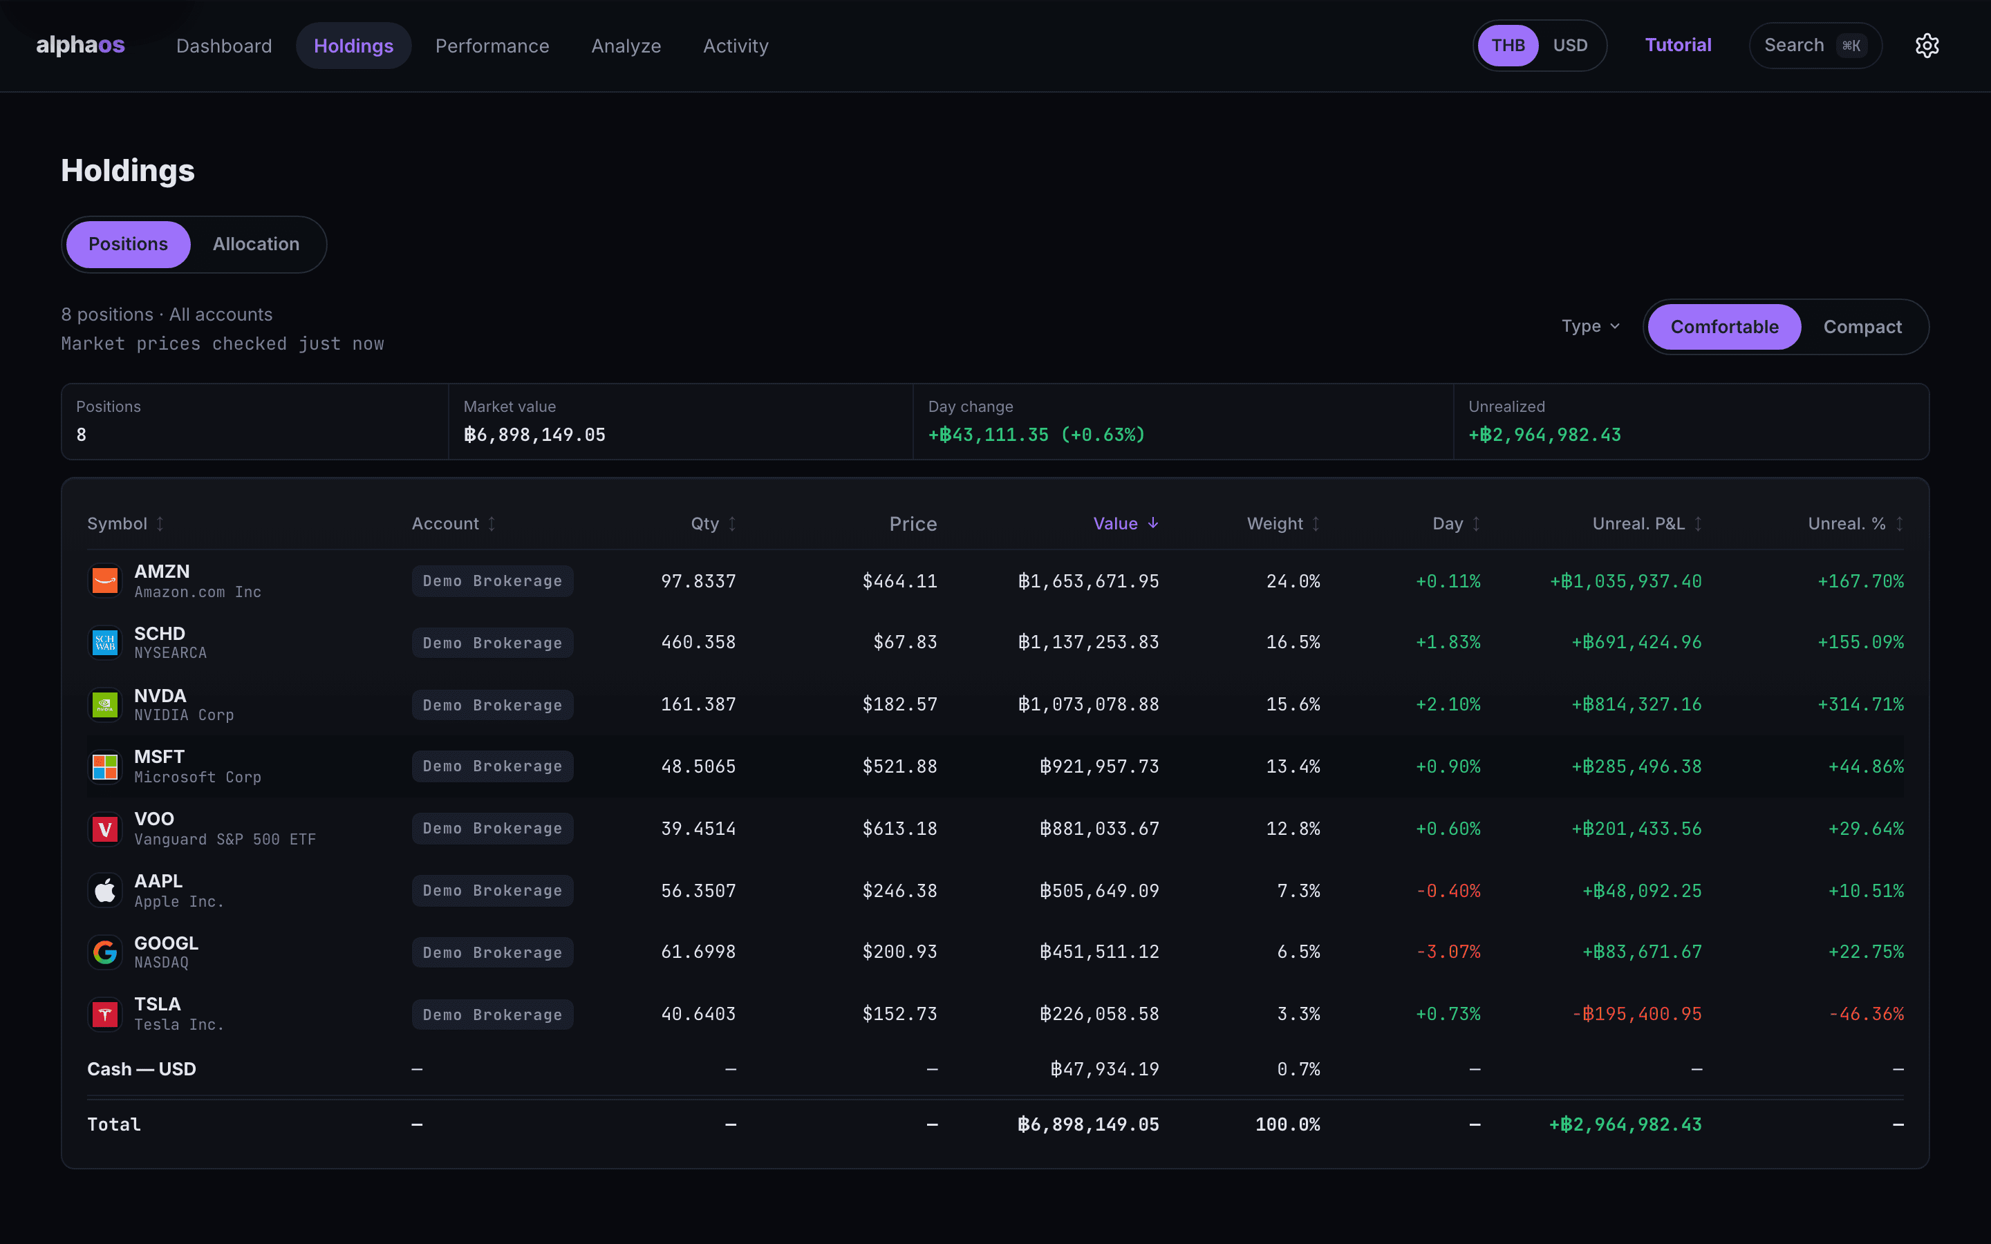Click the Amazon logo icon

click(x=104, y=581)
